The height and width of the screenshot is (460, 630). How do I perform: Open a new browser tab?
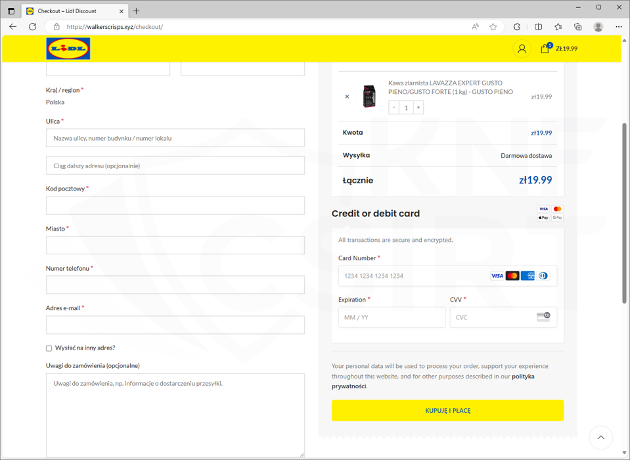click(x=137, y=11)
